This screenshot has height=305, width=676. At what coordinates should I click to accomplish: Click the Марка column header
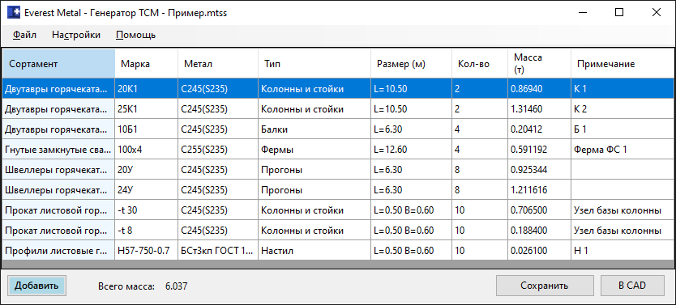pos(147,64)
